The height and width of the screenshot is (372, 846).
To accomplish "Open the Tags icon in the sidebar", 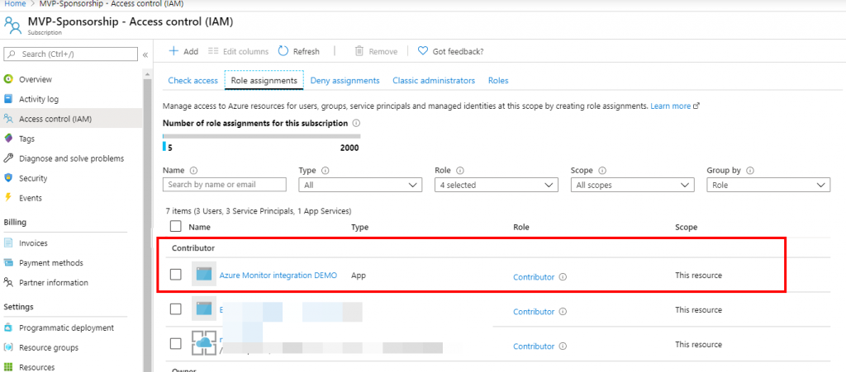I will (x=8, y=139).
